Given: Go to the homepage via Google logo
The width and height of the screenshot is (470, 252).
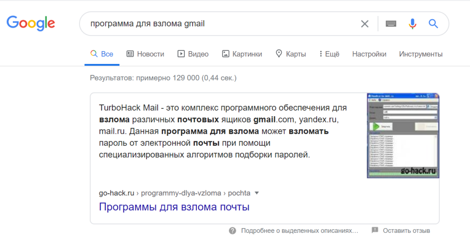Looking at the screenshot, I should (x=31, y=23).
